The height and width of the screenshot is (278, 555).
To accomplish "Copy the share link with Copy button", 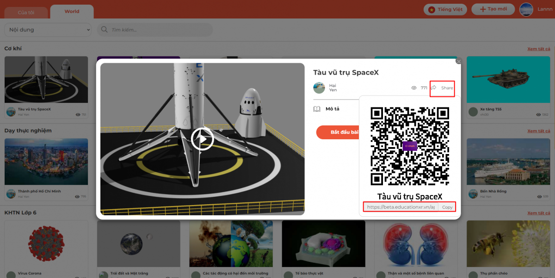I will [447, 207].
